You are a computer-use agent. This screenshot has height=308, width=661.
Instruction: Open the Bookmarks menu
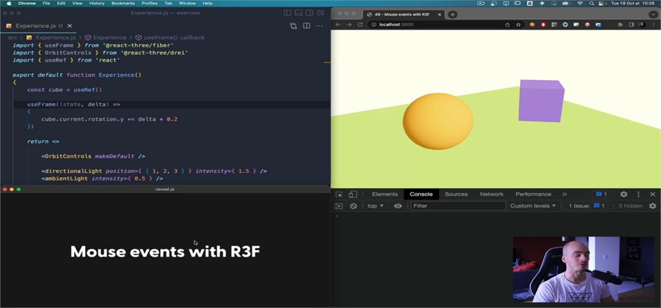123,3
